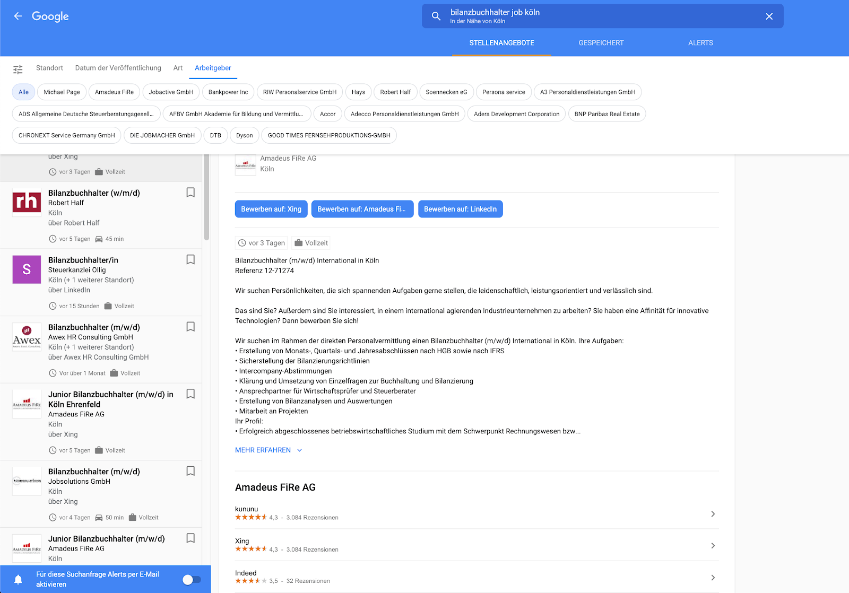Filter by Bankpower Inc
Screen dimensions: 849x593
click(x=228, y=92)
